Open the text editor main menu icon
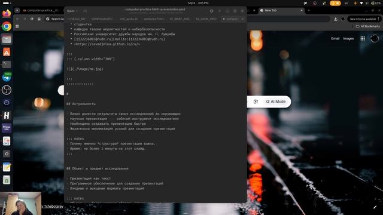The image size is (383, 215). [220, 11]
